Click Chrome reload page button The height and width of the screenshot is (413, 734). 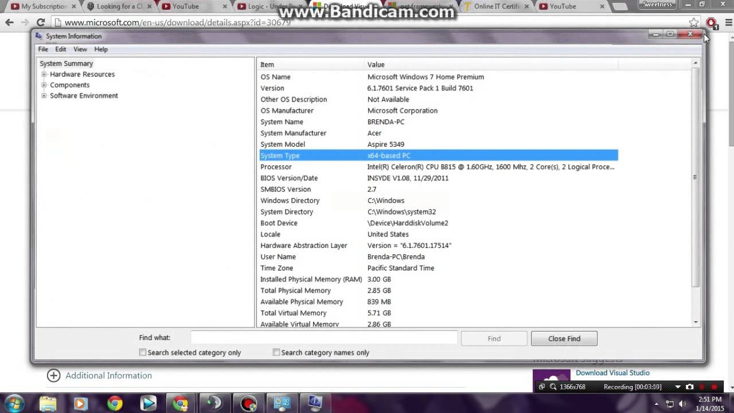pos(41,22)
